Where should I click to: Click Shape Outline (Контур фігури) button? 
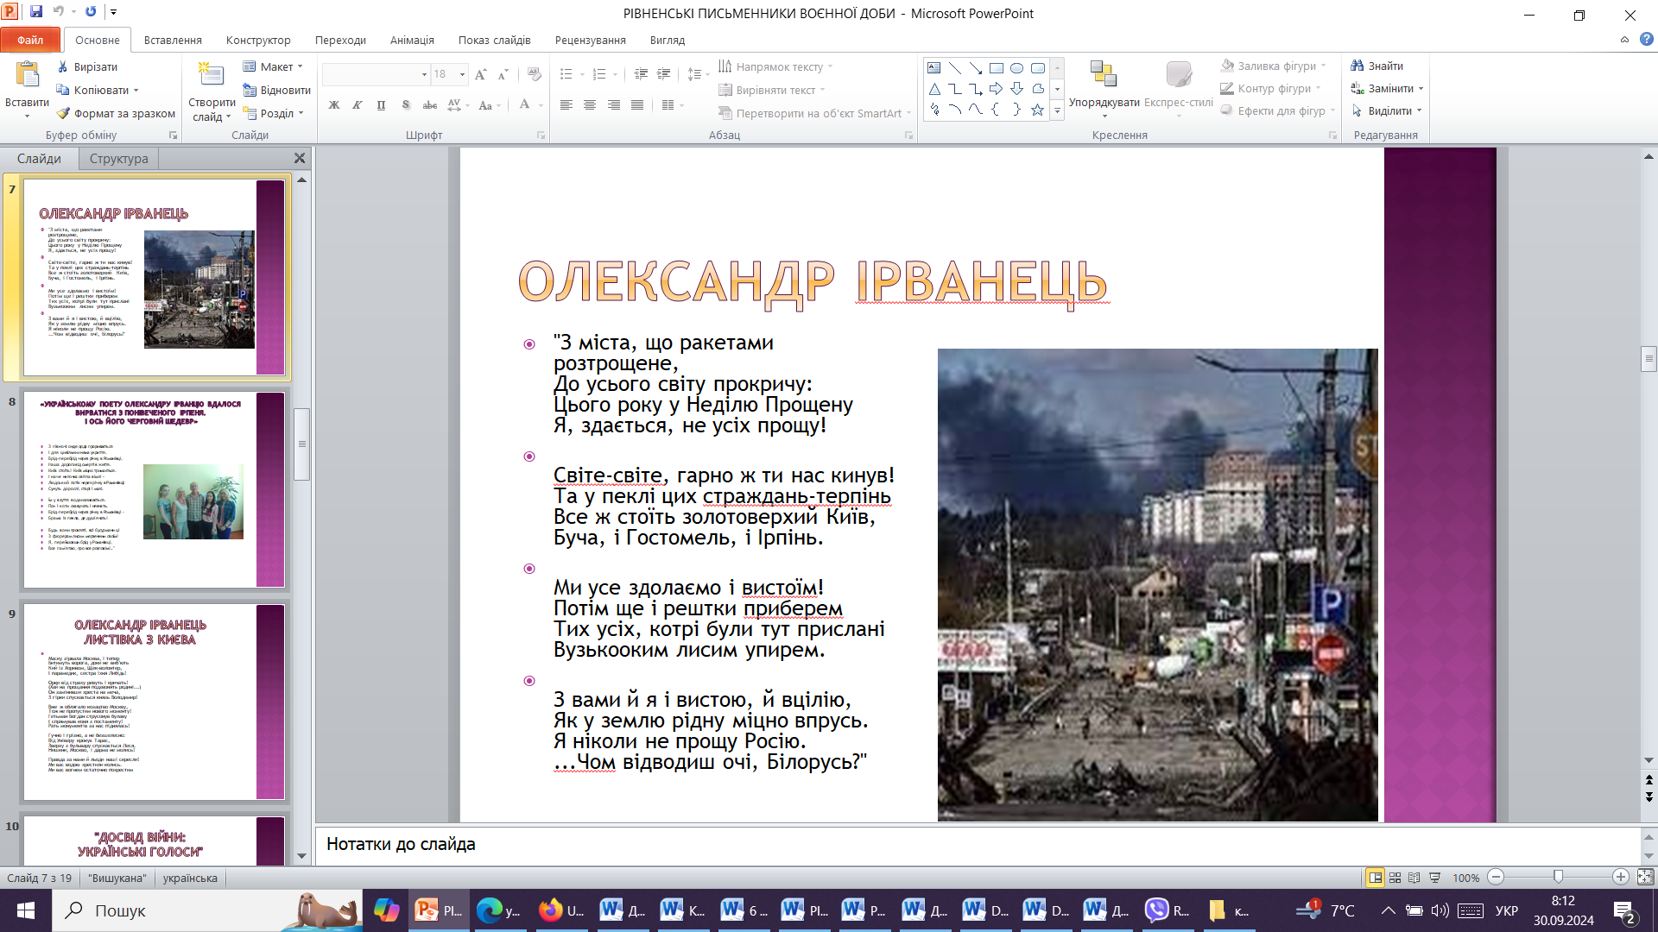coord(1271,88)
